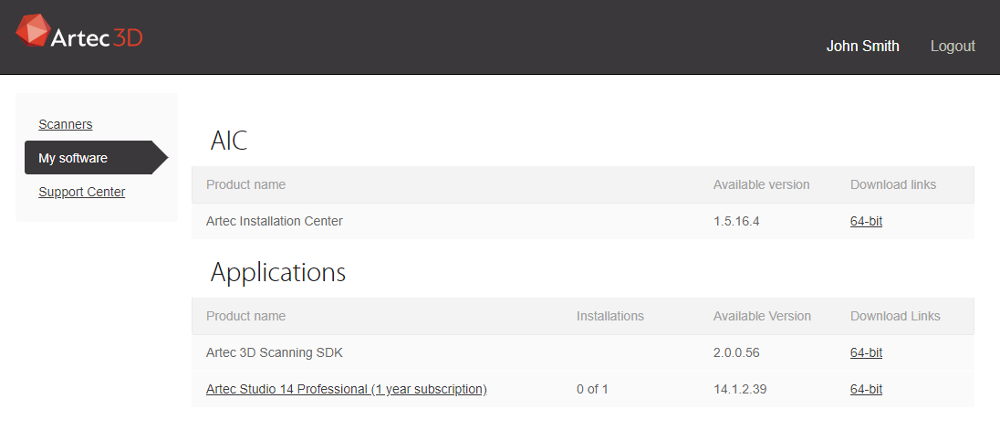
Task: Click version number 14.1.2.39
Action: tap(741, 389)
